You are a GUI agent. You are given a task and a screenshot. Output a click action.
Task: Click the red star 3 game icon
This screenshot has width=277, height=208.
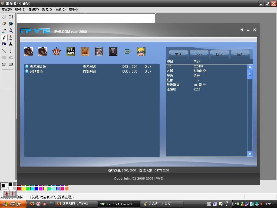click(x=57, y=51)
